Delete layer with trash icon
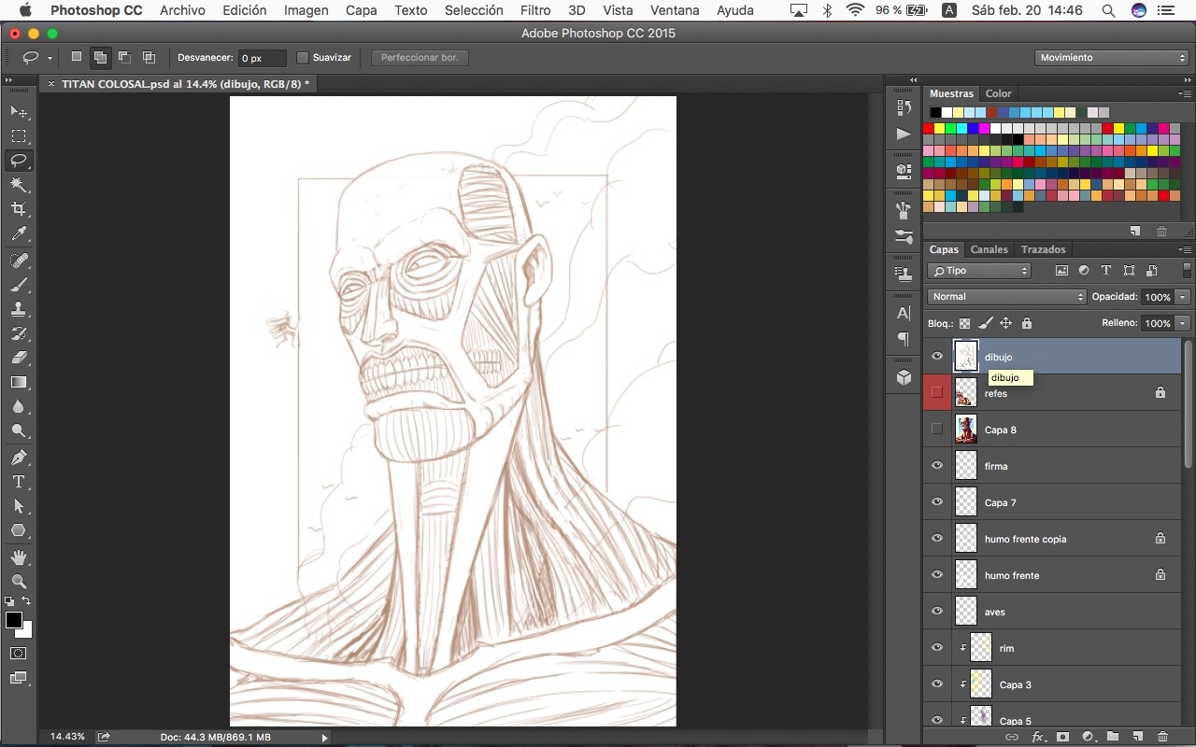The width and height of the screenshot is (1196, 747). pyautogui.click(x=1162, y=737)
